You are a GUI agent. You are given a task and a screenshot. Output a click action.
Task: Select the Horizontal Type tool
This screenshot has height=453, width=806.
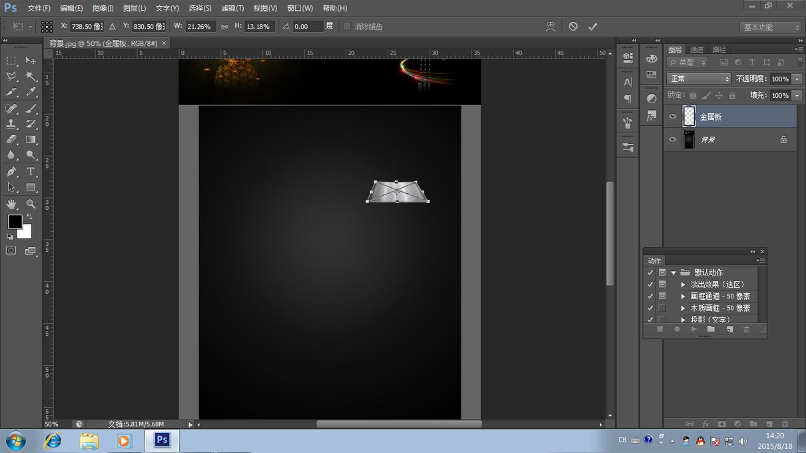click(31, 172)
